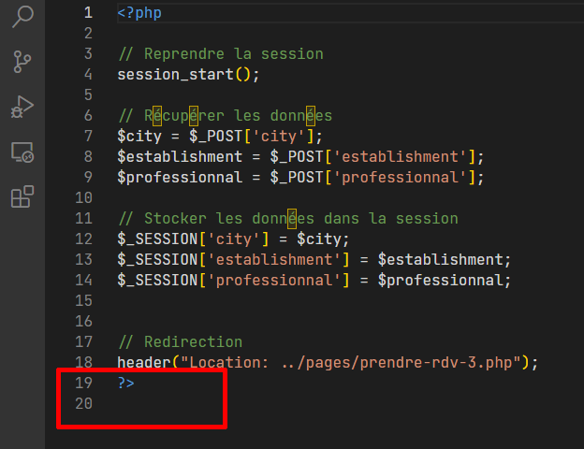
Task: Click line number 1 in the gutter
Action: [88, 13]
